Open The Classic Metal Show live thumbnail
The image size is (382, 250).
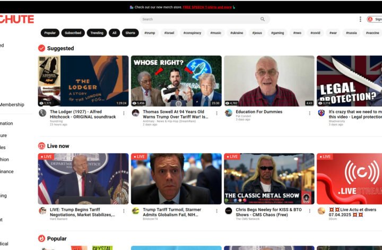pos(269,178)
